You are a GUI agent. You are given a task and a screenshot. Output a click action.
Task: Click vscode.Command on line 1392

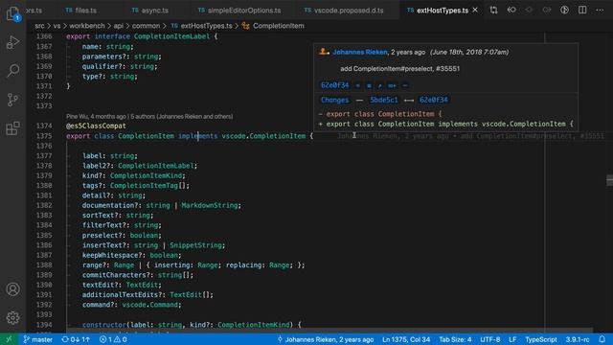pyautogui.click(x=149, y=305)
